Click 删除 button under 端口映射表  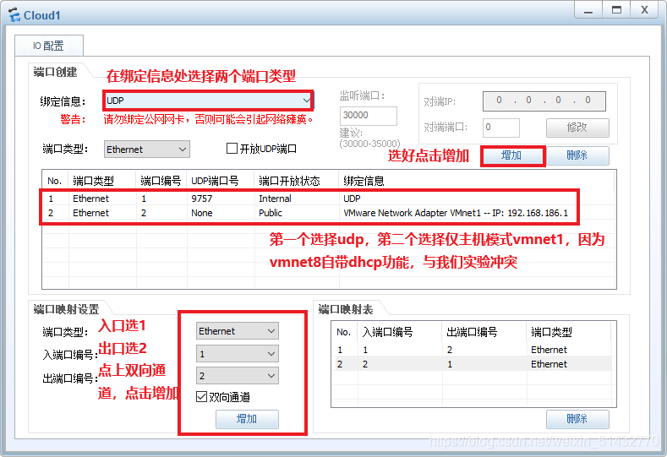pos(577,419)
